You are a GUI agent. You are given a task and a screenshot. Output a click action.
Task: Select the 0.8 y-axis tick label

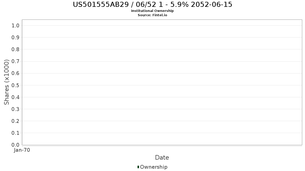16,49
